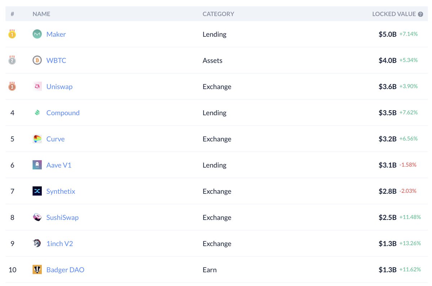Click the +7.14% change for Maker
Viewport: 432px width, 286px height.
click(x=408, y=34)
